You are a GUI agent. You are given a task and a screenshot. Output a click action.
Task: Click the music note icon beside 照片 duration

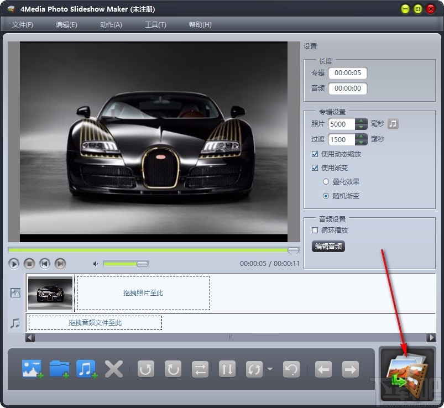tap(394, 124)
